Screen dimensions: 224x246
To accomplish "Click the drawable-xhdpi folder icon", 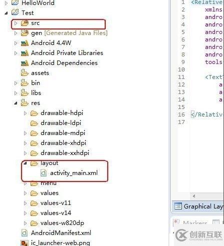I will point(34,143).
